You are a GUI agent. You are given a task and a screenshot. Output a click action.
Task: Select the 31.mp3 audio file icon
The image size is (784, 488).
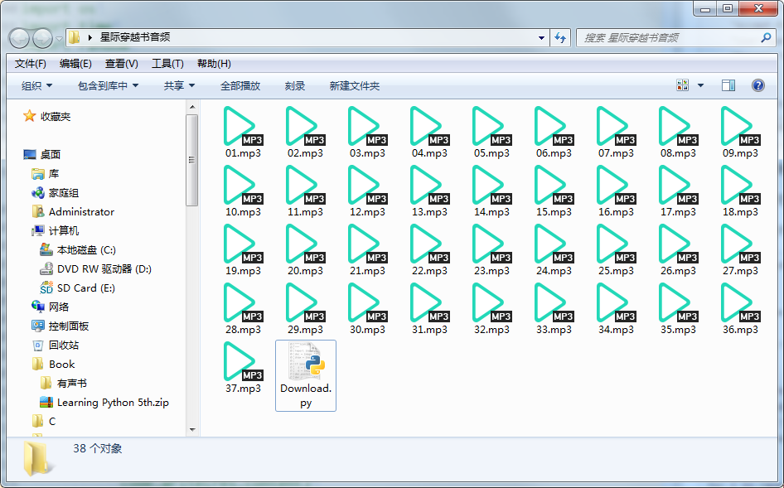(x=429, y=303)
